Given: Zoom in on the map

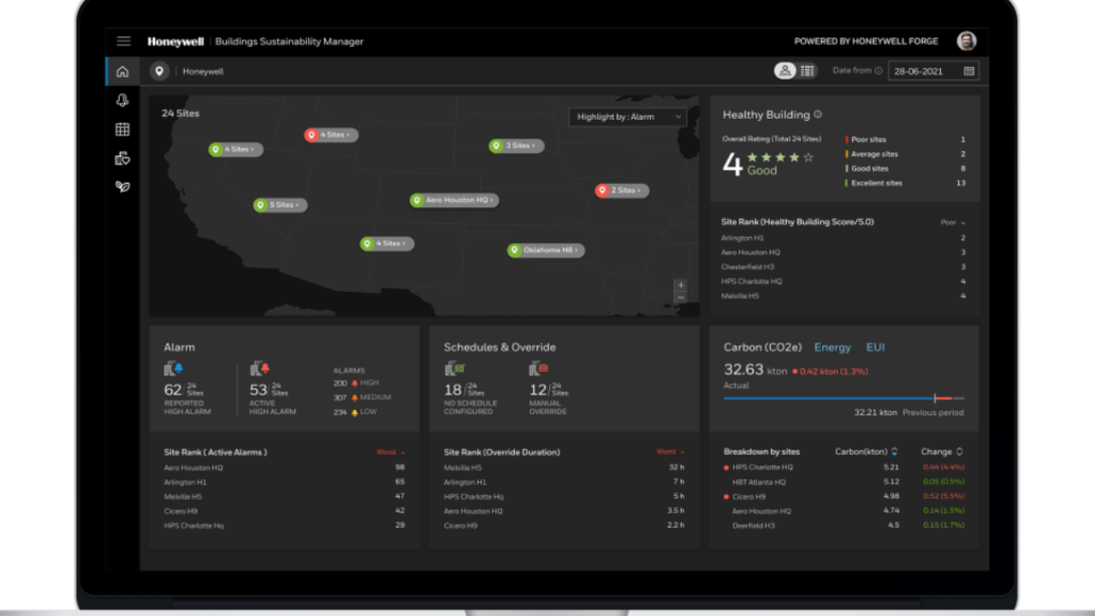Looking at the screenshot, I should click(681, 285).
